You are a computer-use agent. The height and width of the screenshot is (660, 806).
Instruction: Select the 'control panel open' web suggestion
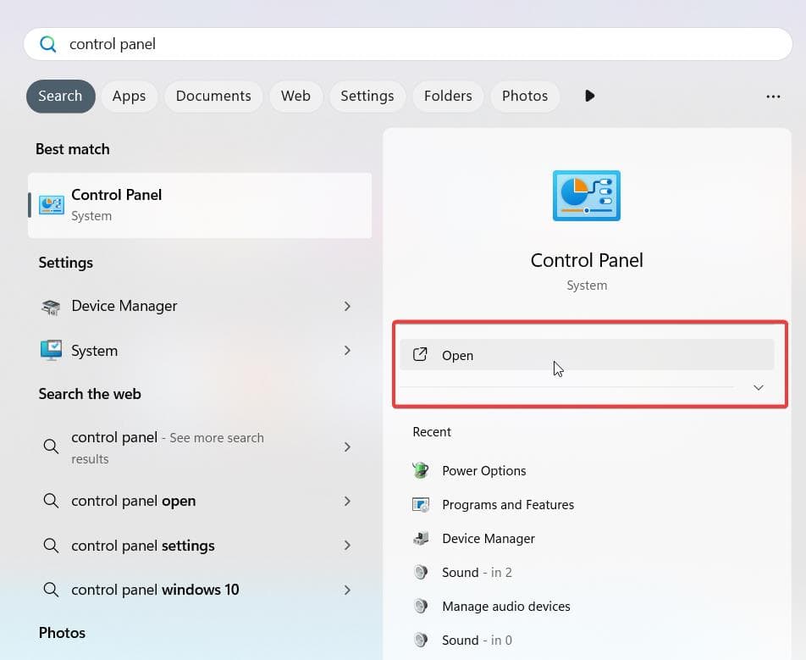(x=200, y=501)
